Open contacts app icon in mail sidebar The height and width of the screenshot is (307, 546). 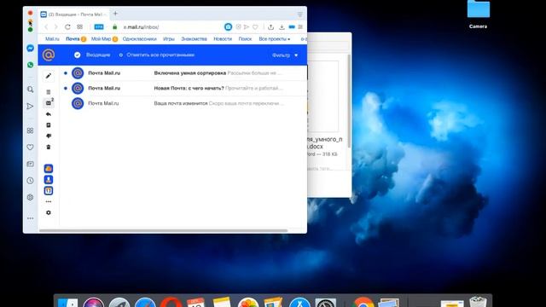49,180
